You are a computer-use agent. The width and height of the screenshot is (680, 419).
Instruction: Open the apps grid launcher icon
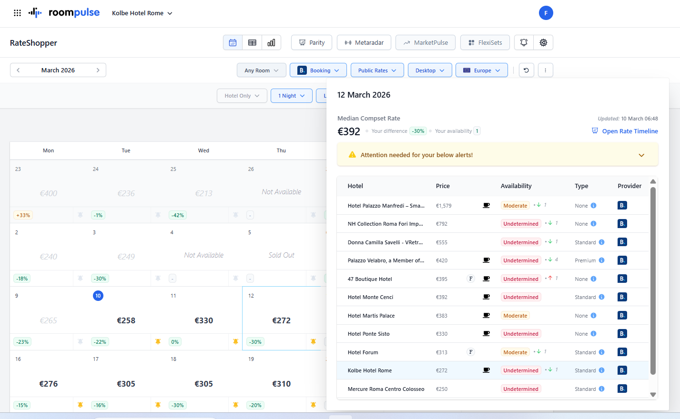coord(17,13)
